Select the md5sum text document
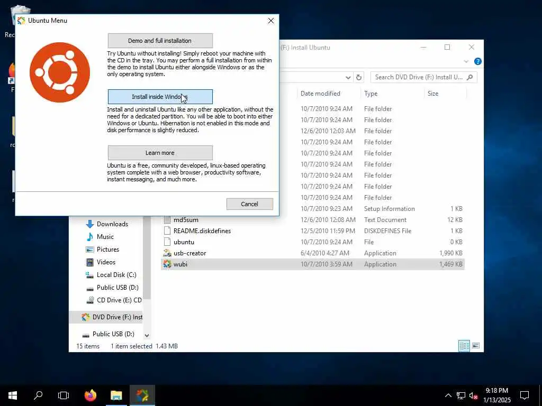The width and height of the screenshot is (542, 406). point(312,220)
